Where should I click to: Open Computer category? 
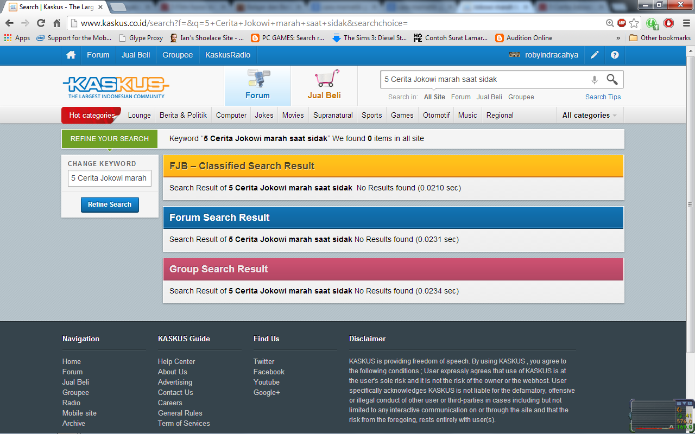[231, 115]
